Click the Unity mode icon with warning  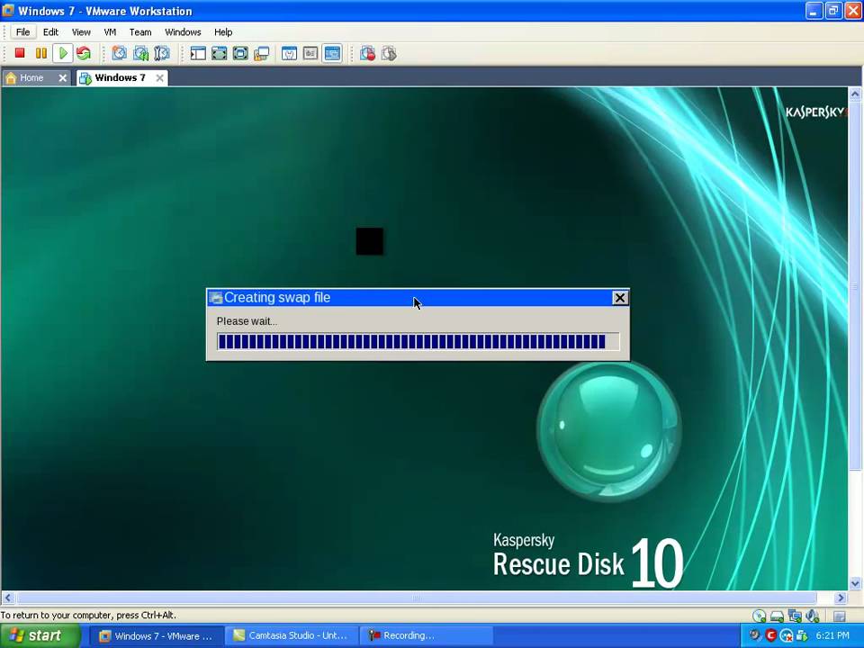point(261,53)
